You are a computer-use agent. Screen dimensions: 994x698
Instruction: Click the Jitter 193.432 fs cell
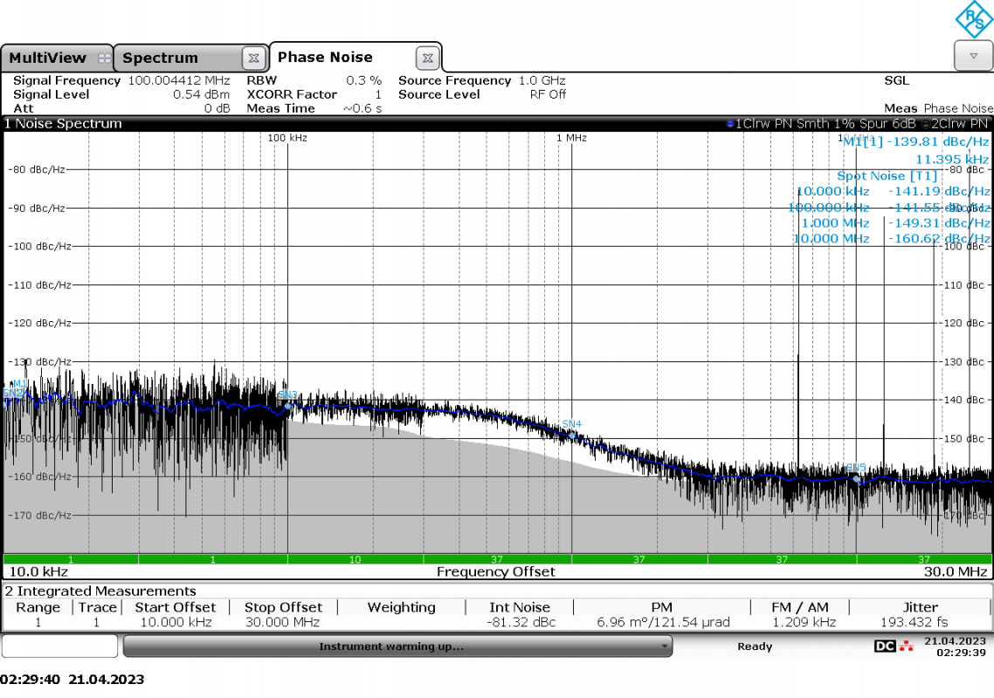click(x=914, y=622)
